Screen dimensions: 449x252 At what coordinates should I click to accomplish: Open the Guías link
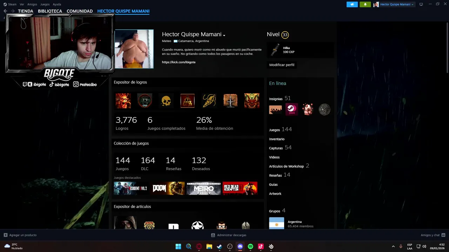pyautogui.click(x=273, y=184)
